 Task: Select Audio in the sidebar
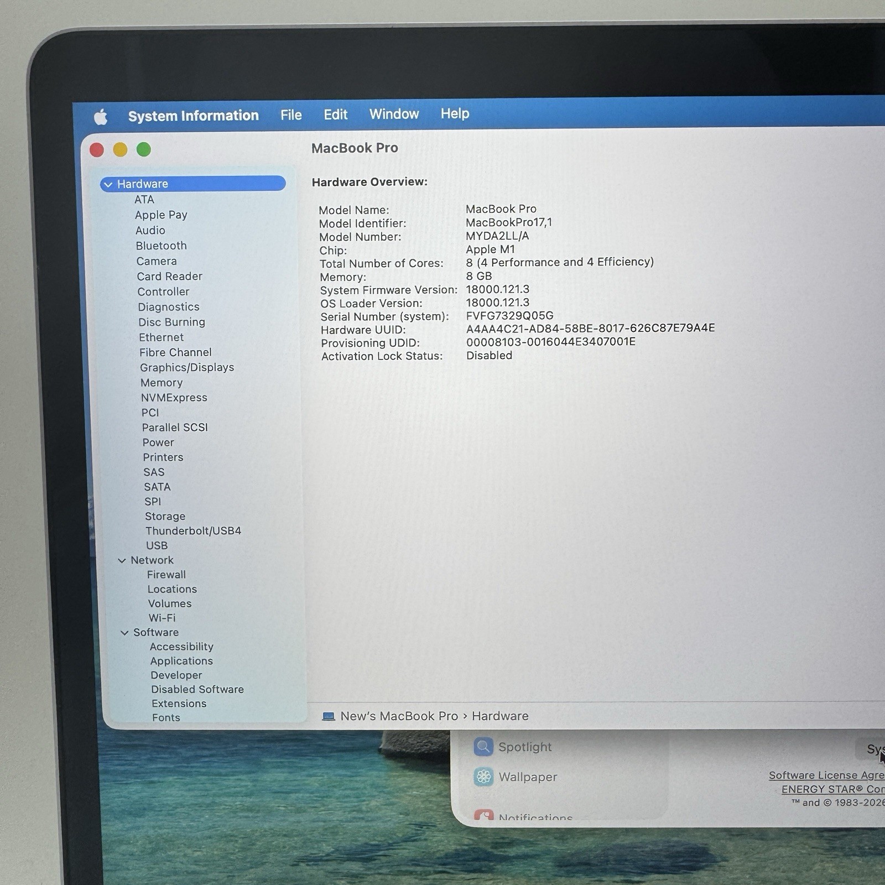coord(150,231)
